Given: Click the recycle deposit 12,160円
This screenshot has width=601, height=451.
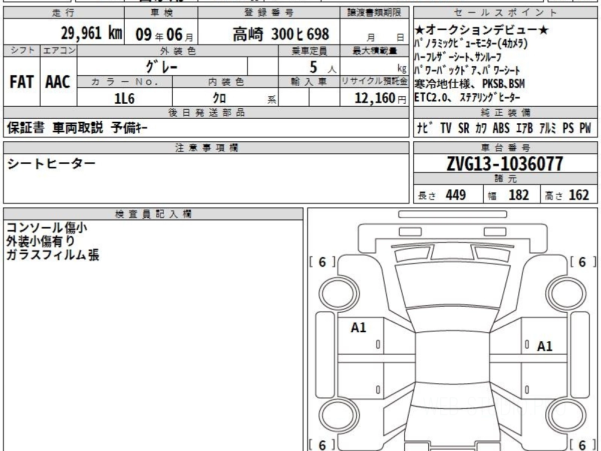Looking at the screenshot, I should pos(374,99).
